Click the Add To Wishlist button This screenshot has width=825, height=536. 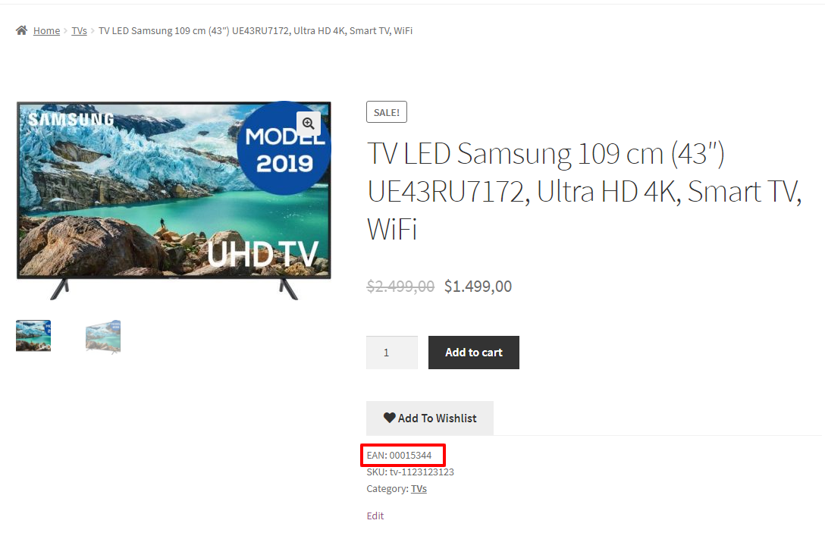click(x=430, y=418)
